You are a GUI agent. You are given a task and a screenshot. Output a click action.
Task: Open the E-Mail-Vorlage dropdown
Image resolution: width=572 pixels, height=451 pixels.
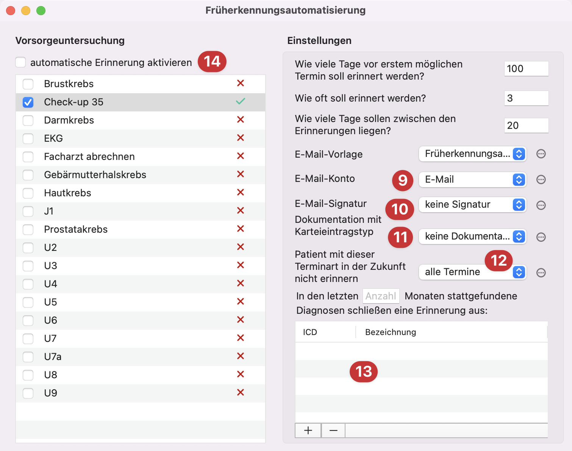coord(472,154)
